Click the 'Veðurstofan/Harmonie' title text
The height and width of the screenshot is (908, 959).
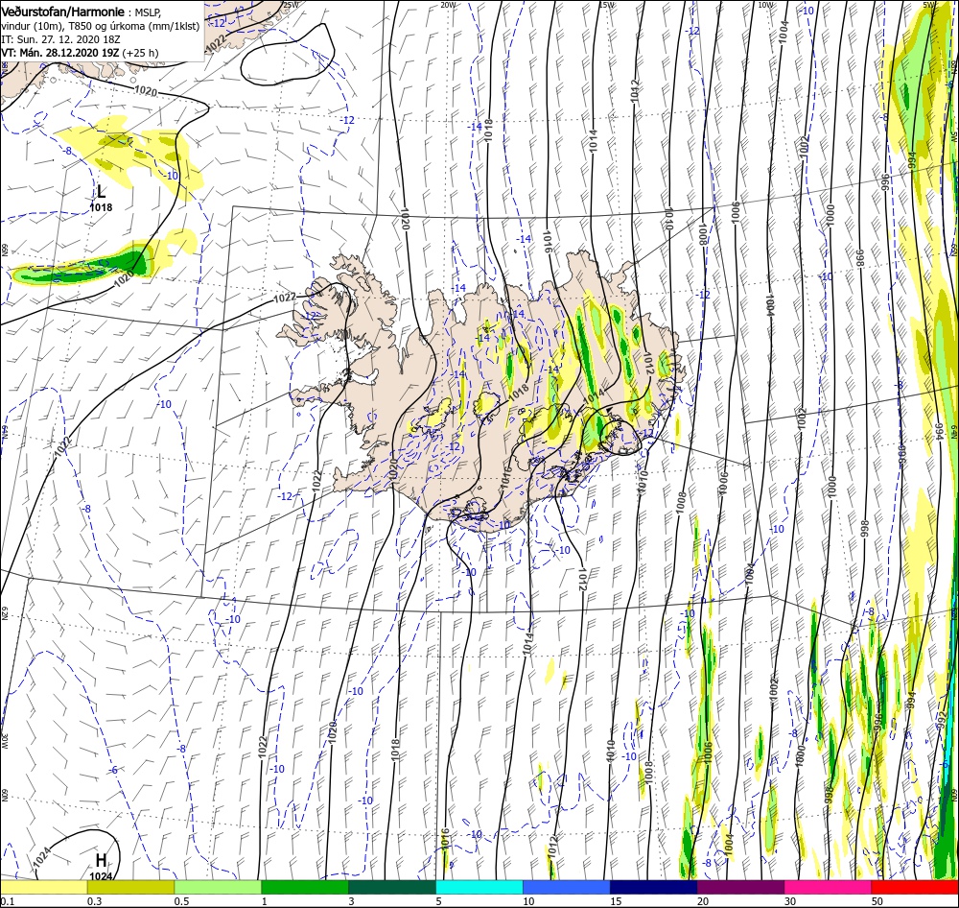[x=63, y=12]
